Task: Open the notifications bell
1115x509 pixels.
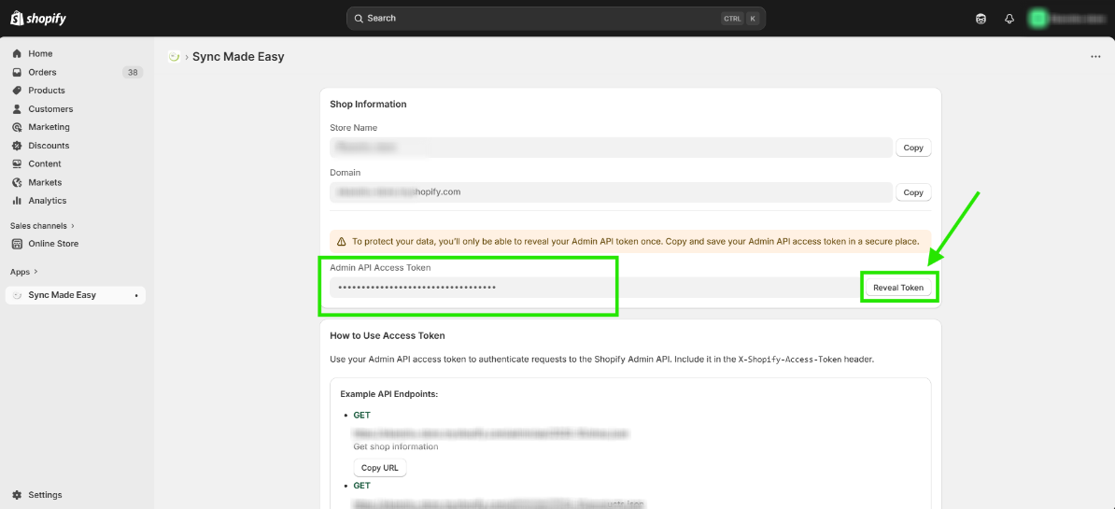Action: (x=1009, y=19)
